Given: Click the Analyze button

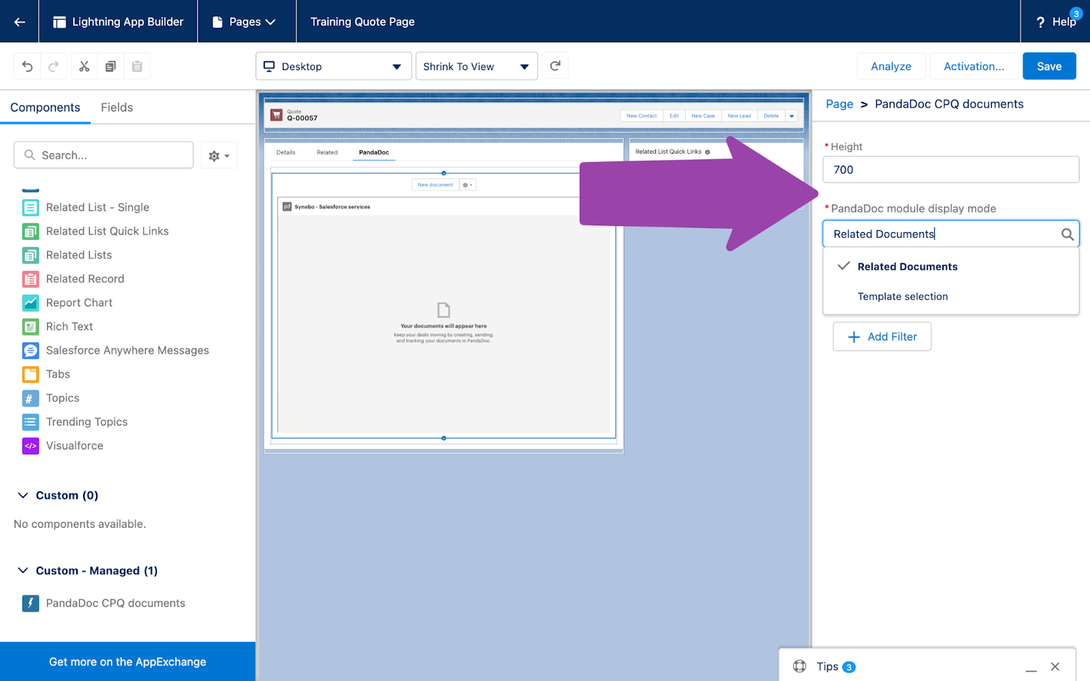Looking at the screenshot, I should click(891, 66).
